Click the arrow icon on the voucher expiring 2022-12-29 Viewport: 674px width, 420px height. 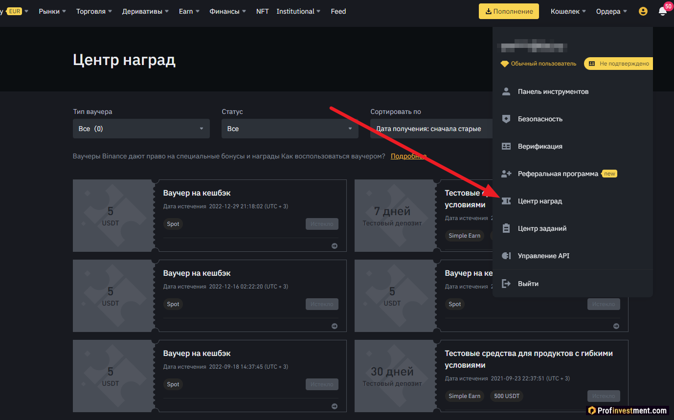coord(335,246)
